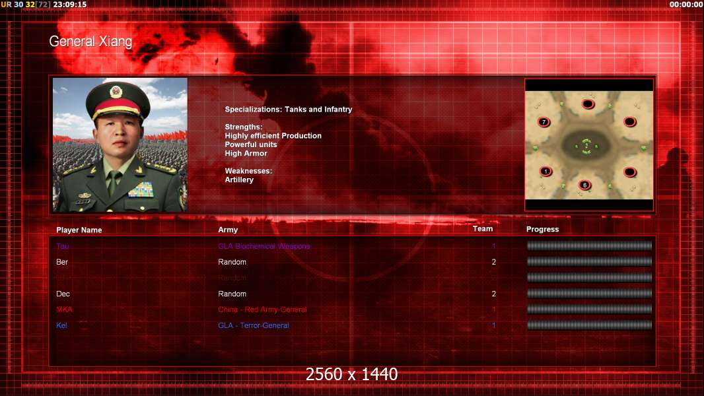704x396 pixels.
Task: Click the 'Army' column header
Action: point(228,230)
